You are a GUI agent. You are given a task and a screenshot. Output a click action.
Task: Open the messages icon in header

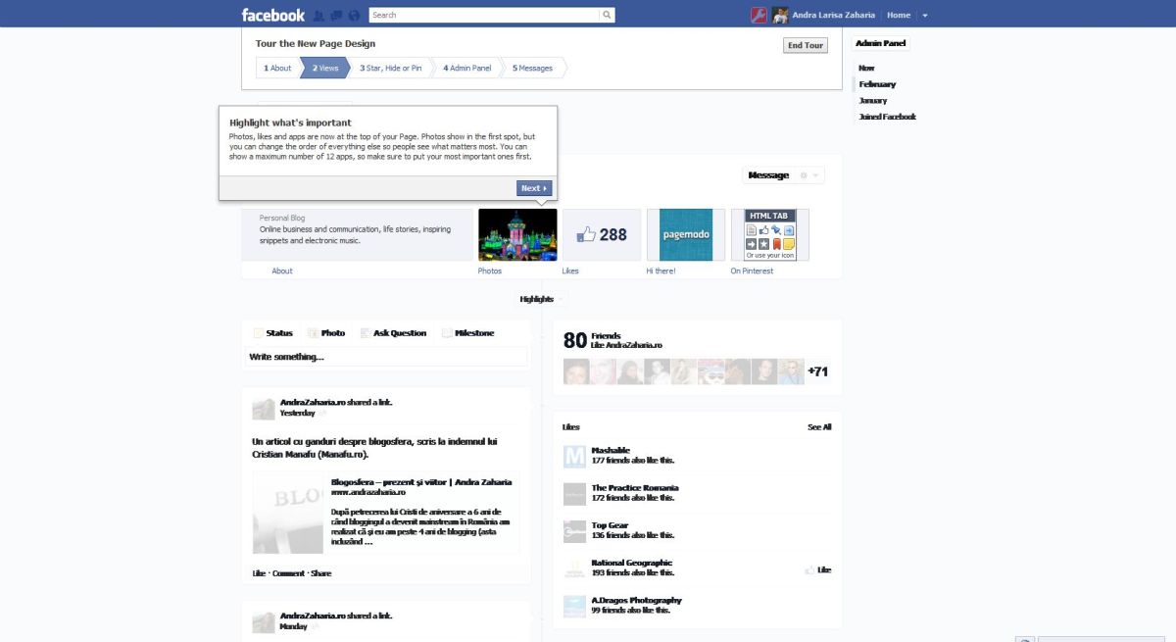(336, 16)
